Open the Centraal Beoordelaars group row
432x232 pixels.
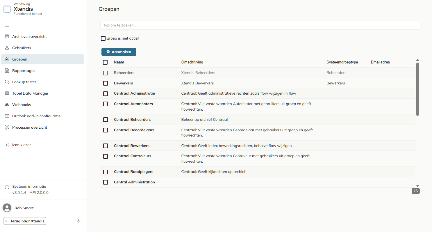coord(258,133)
